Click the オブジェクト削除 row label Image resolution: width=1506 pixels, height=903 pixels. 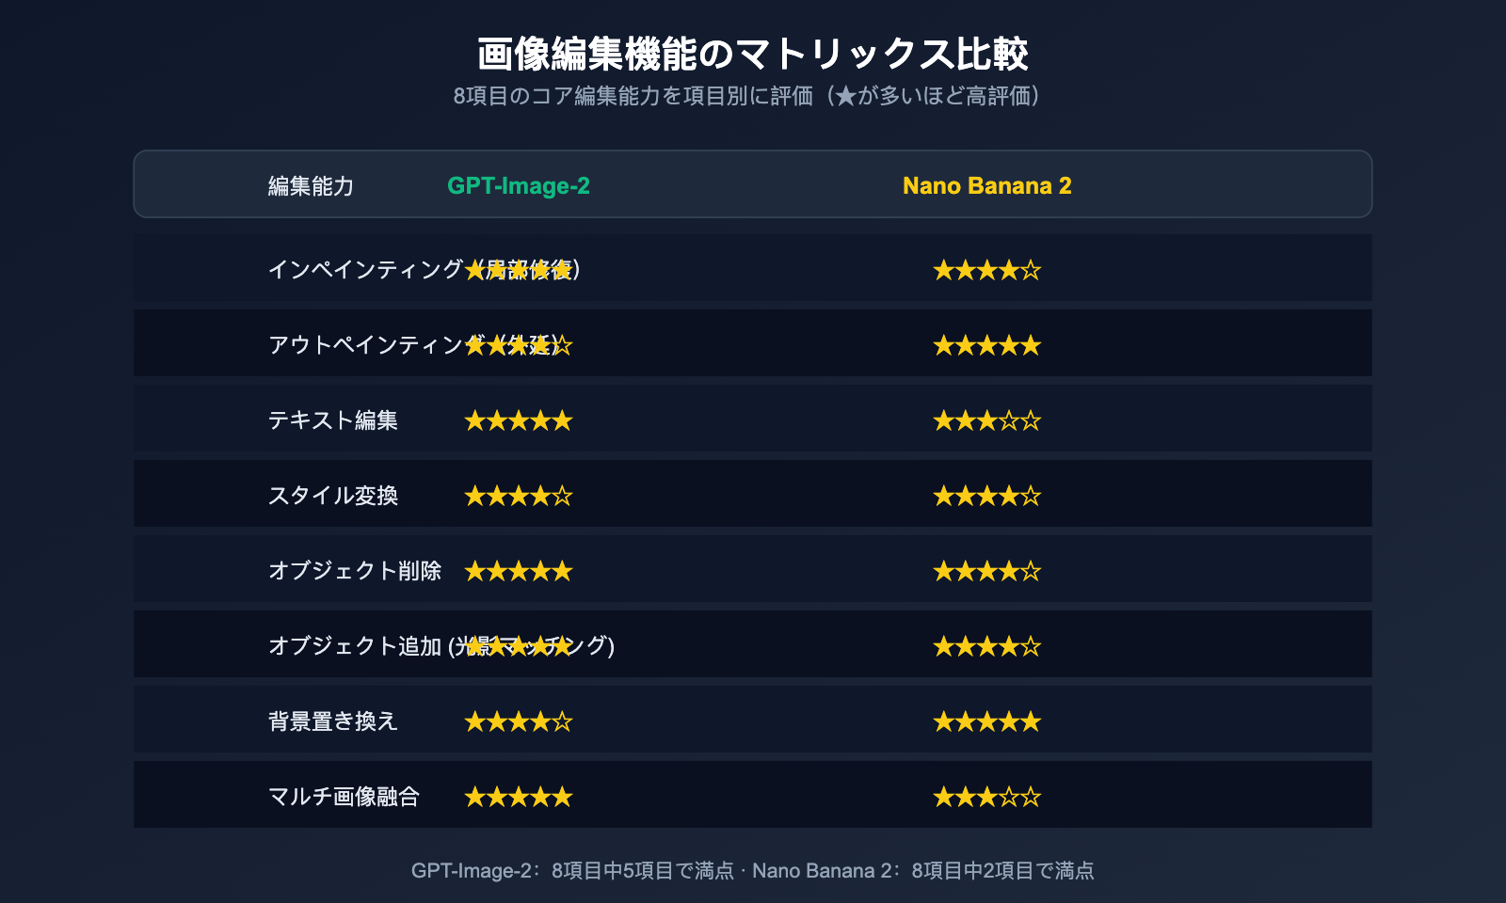(355, 571)
